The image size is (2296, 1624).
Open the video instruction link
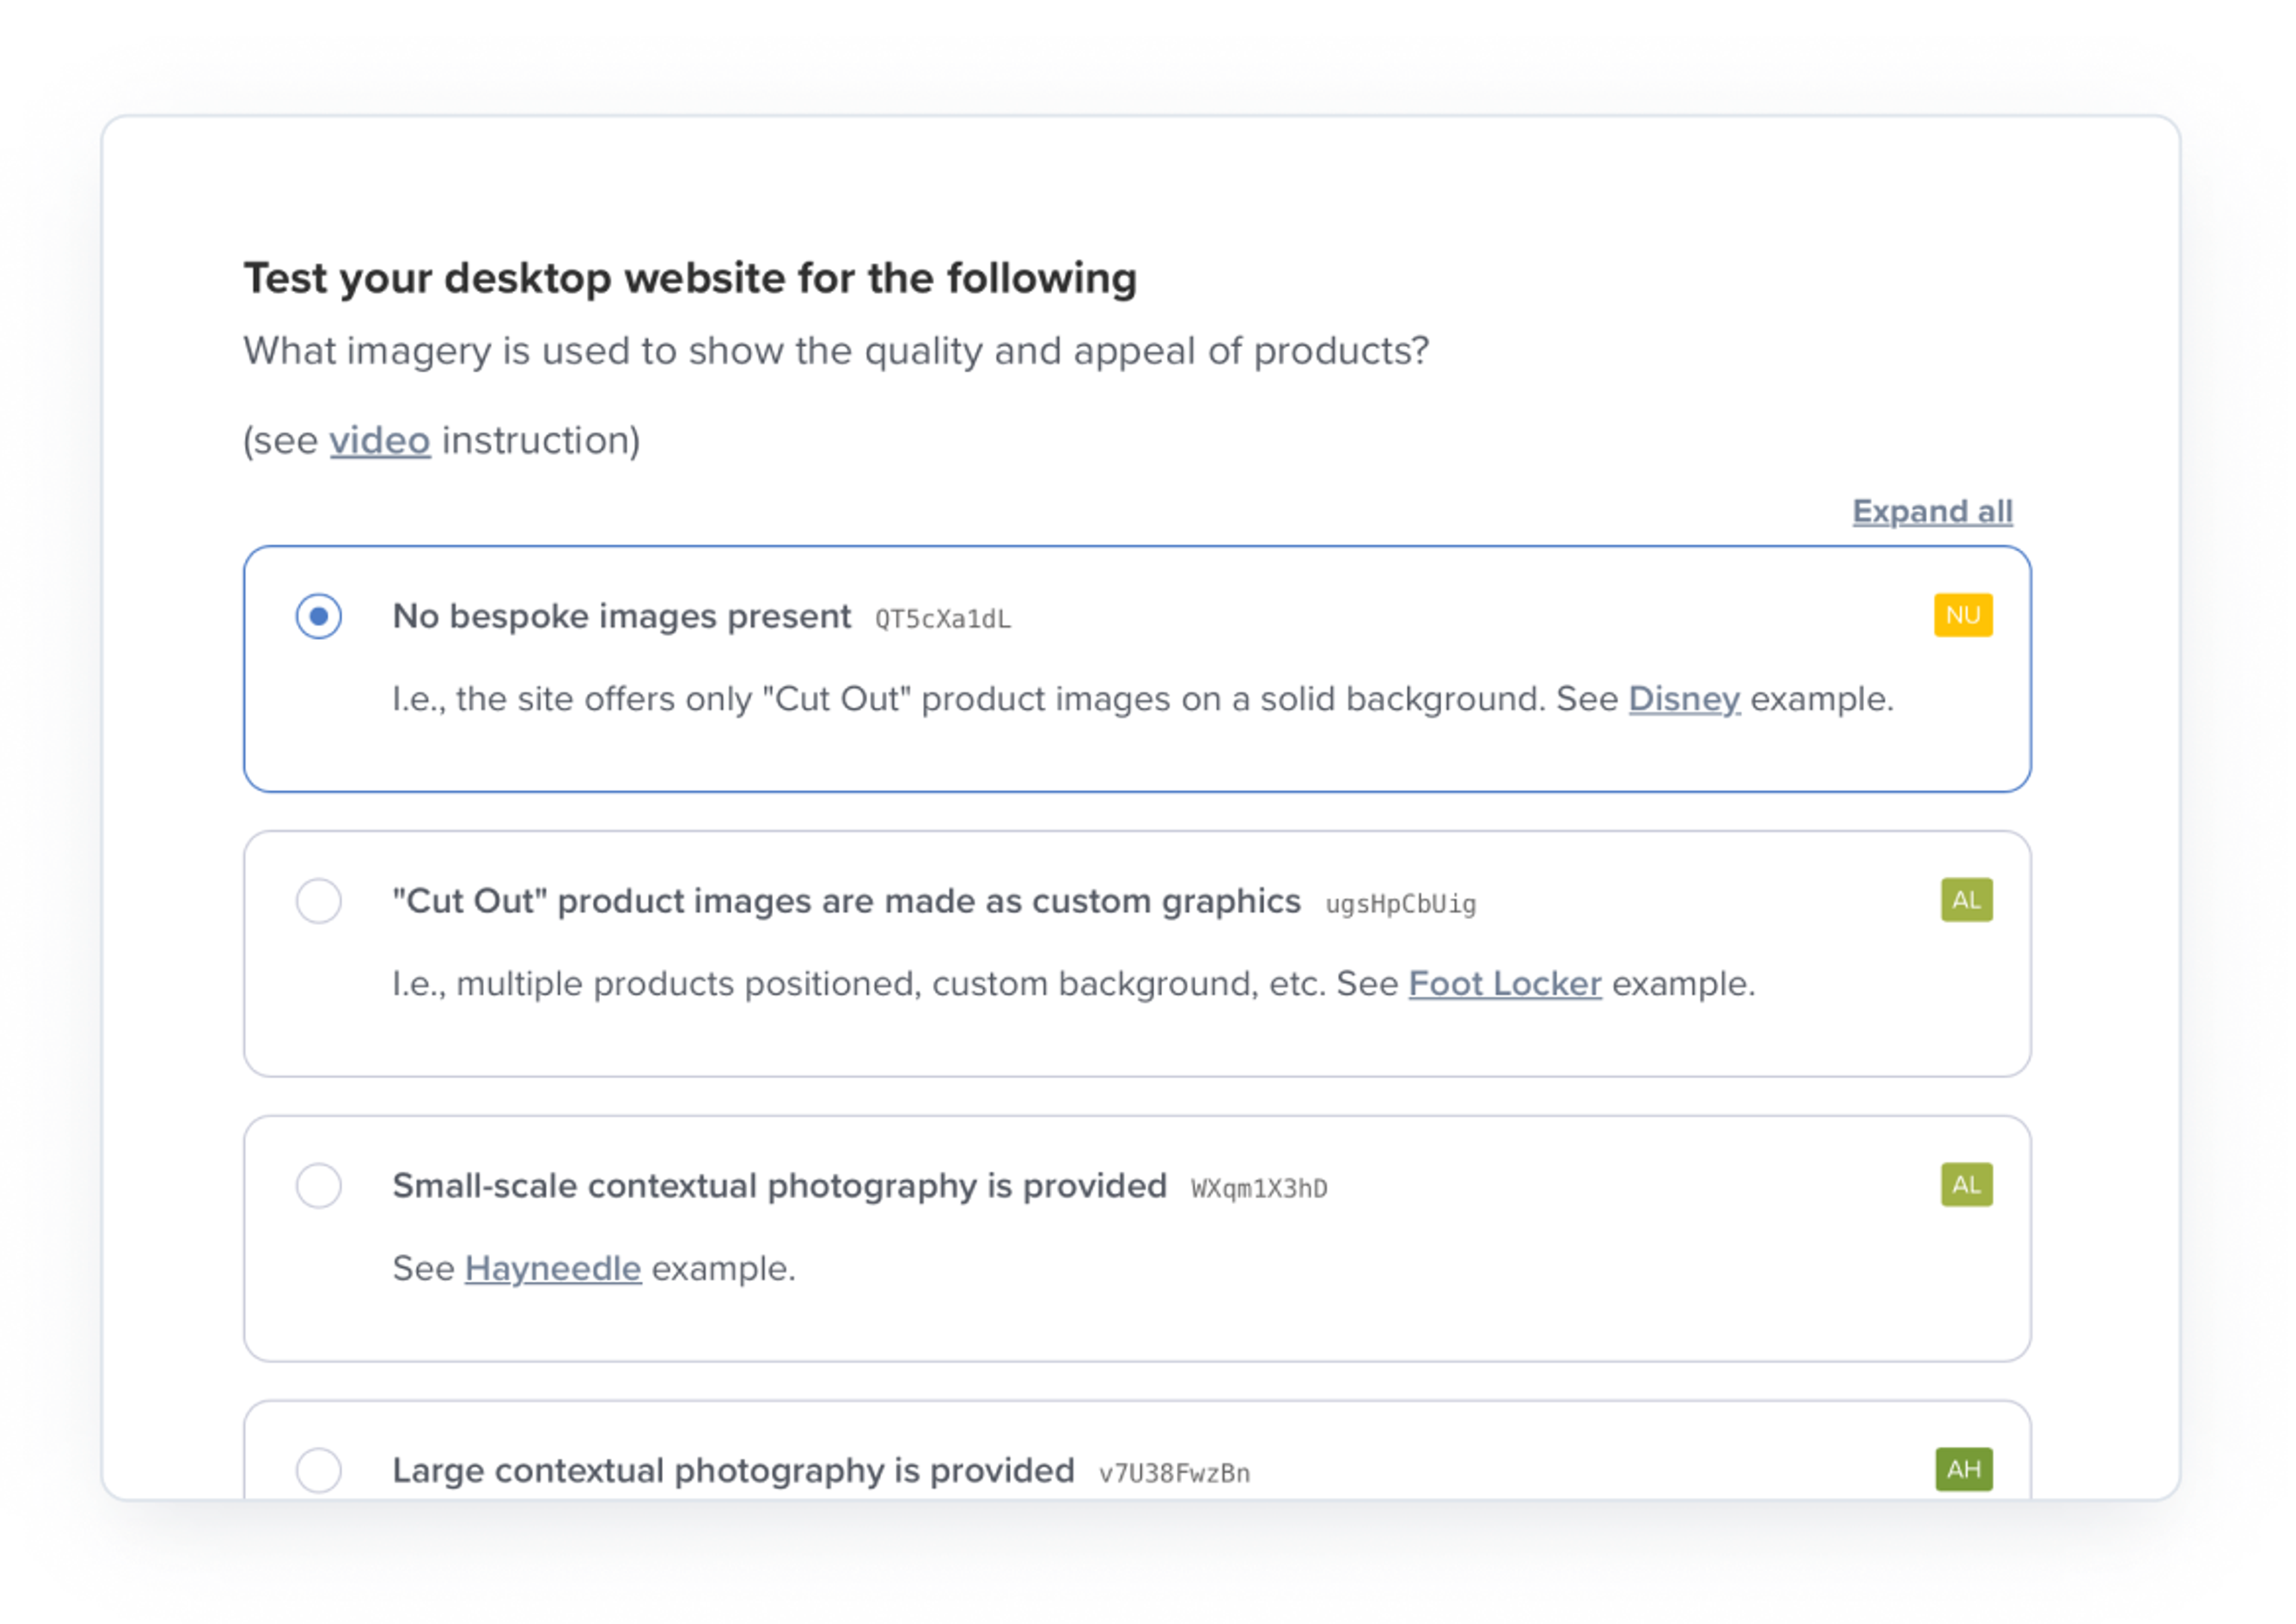pos(380,440)
